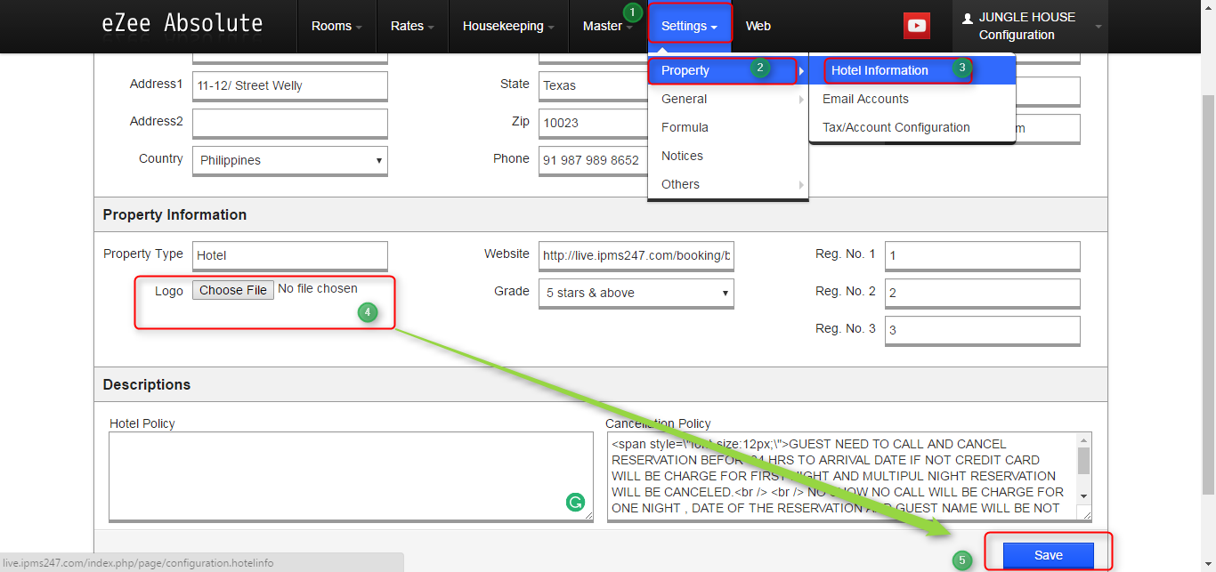
Task: Click the Reg. No. 2 field
Action: (x=983, y=293)
